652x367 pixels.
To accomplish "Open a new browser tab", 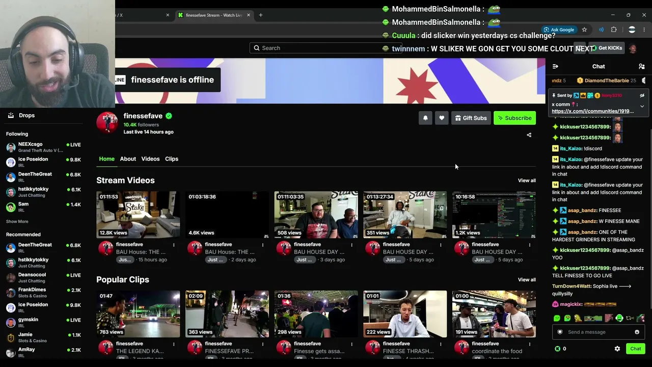I will click(260, 15).
